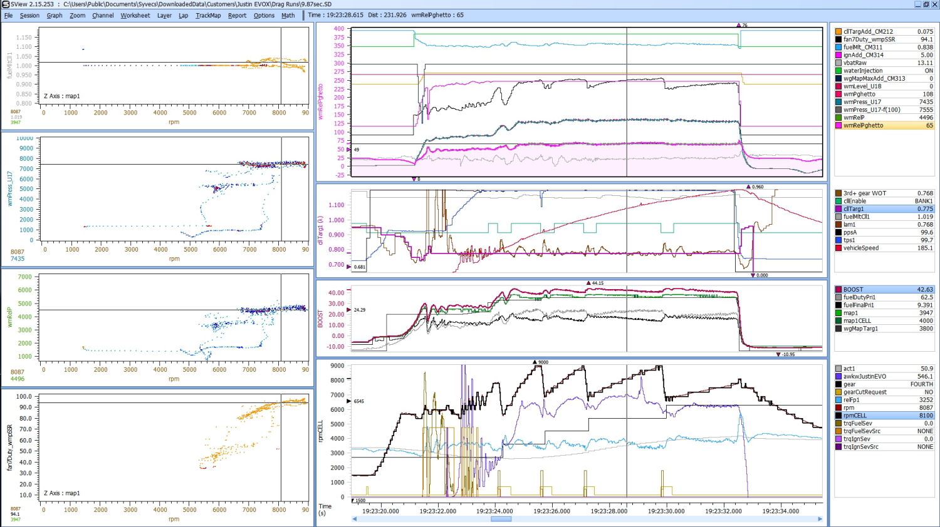Viewport: 940px width, 527px height.
Task: Open the Math menu
Action: (x=288, y=16)
